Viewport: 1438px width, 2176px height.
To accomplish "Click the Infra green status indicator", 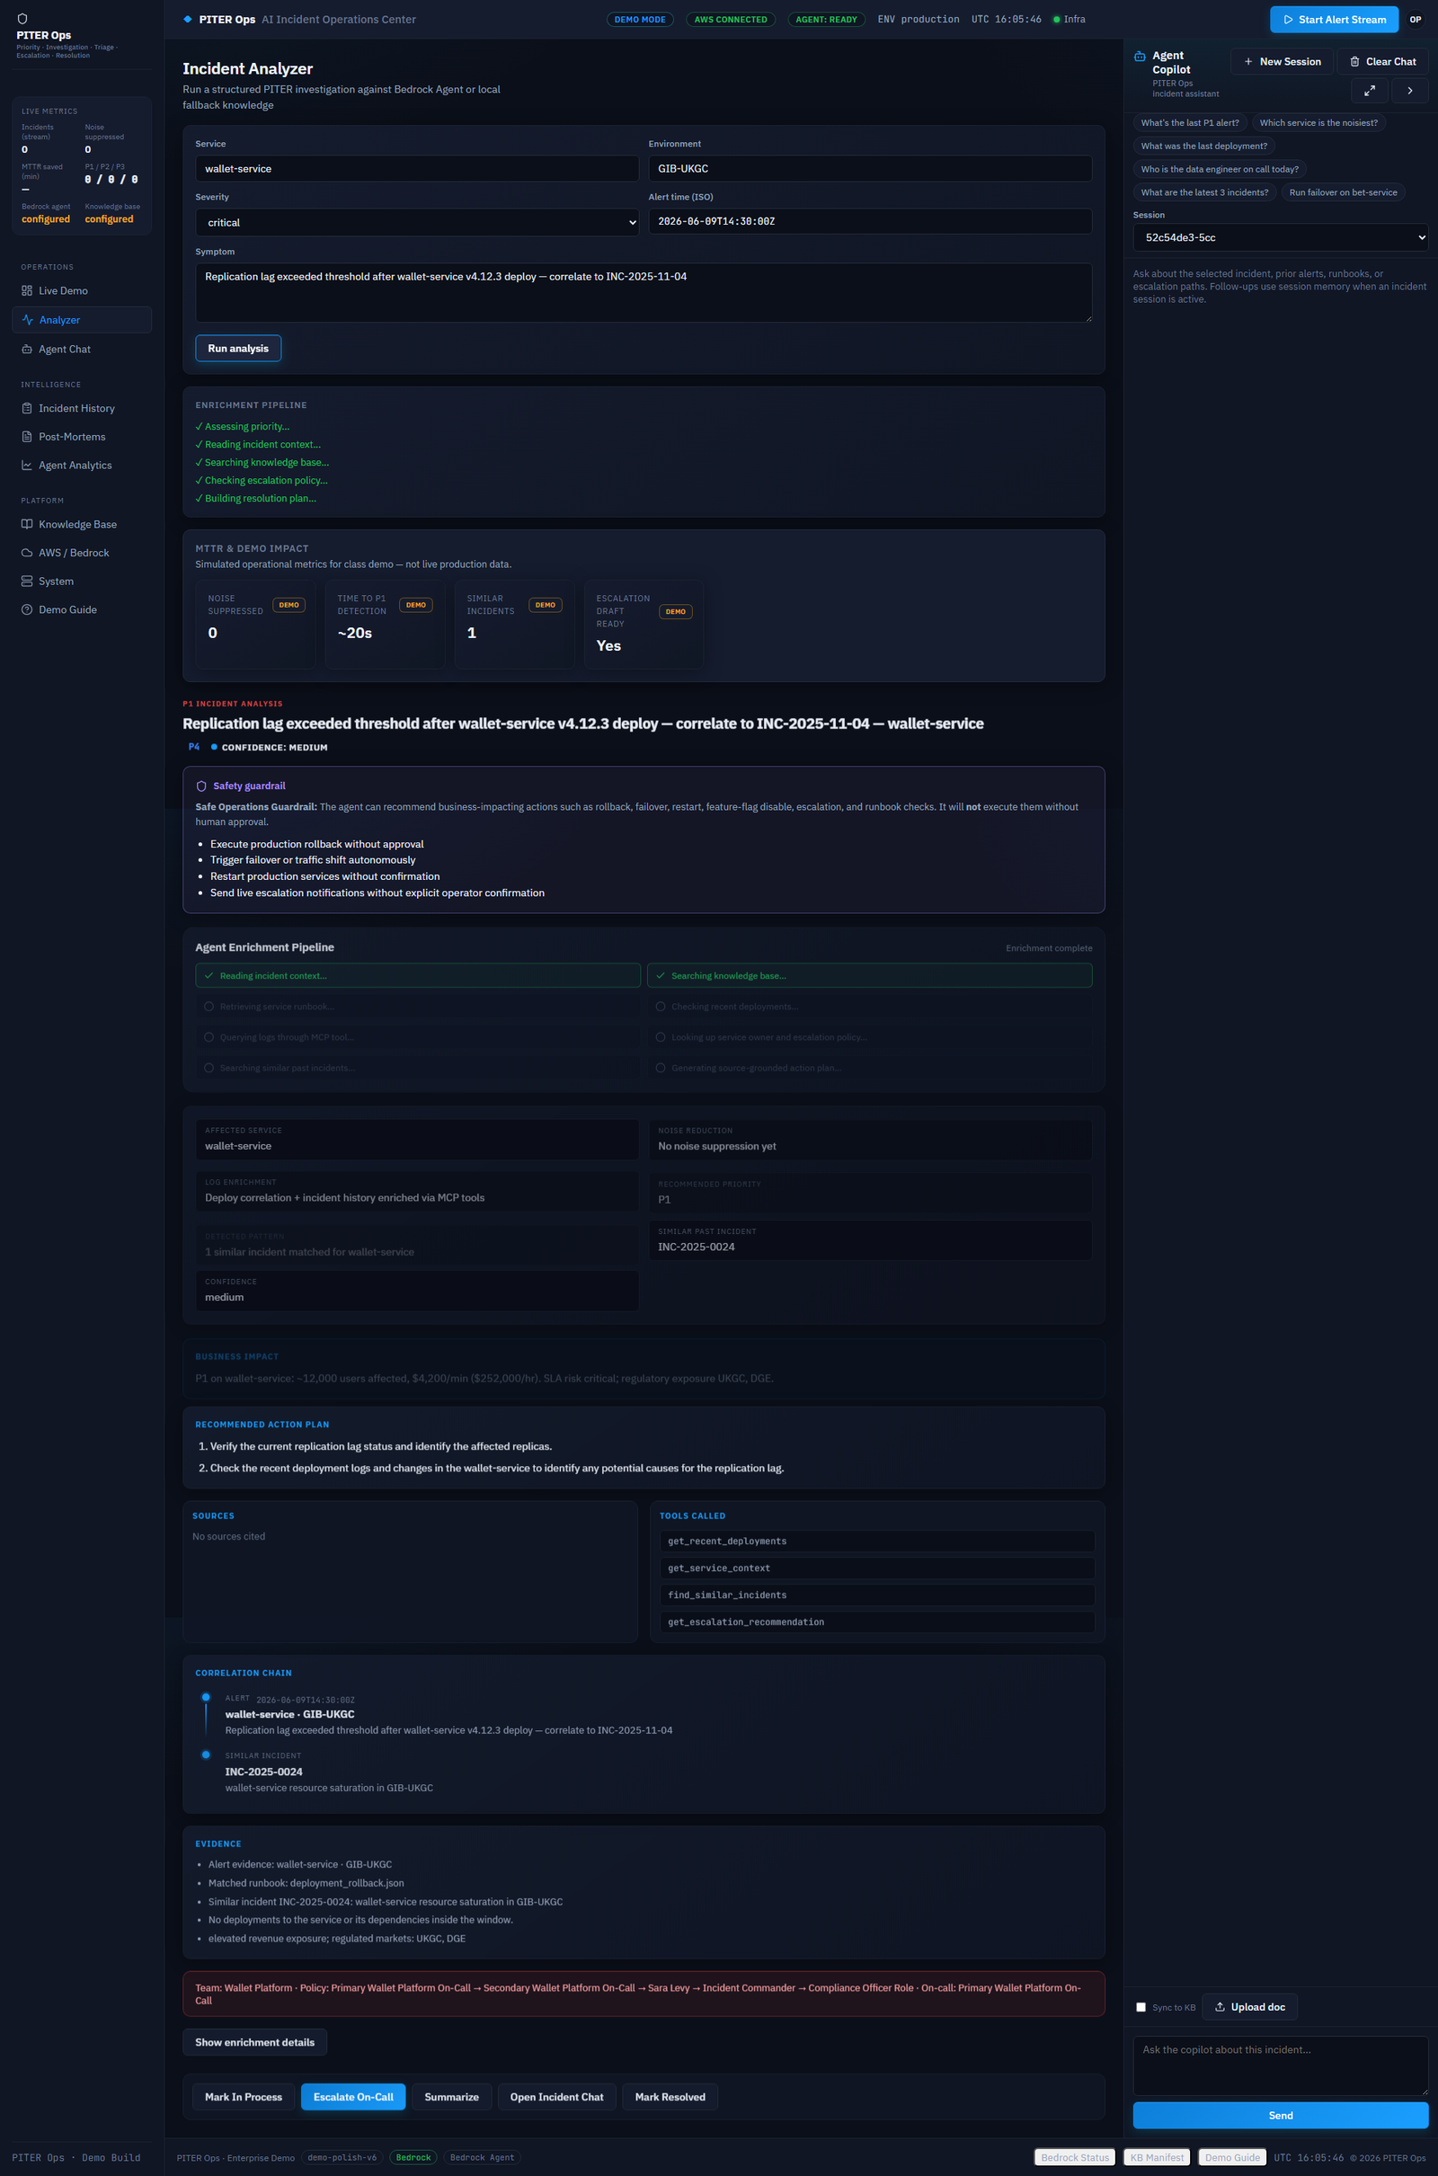I will click(1057, 19).
